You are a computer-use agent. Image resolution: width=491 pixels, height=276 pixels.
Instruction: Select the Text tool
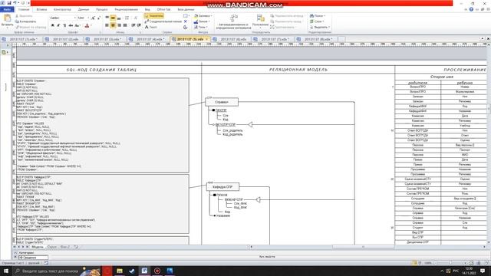coord(150,28)
